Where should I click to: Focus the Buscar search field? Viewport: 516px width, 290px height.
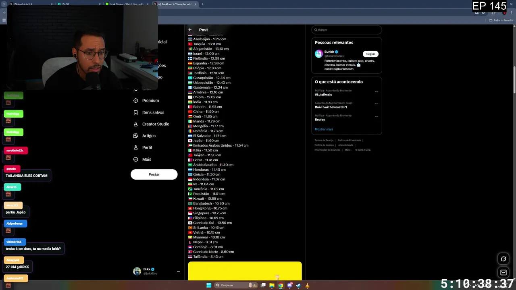(346, 30)
